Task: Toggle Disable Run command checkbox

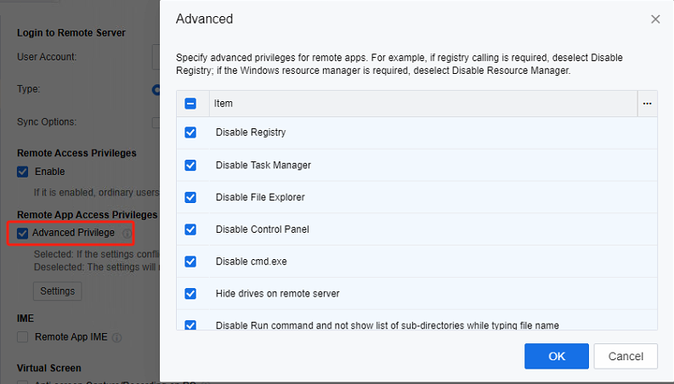Action: coord(190,325)
